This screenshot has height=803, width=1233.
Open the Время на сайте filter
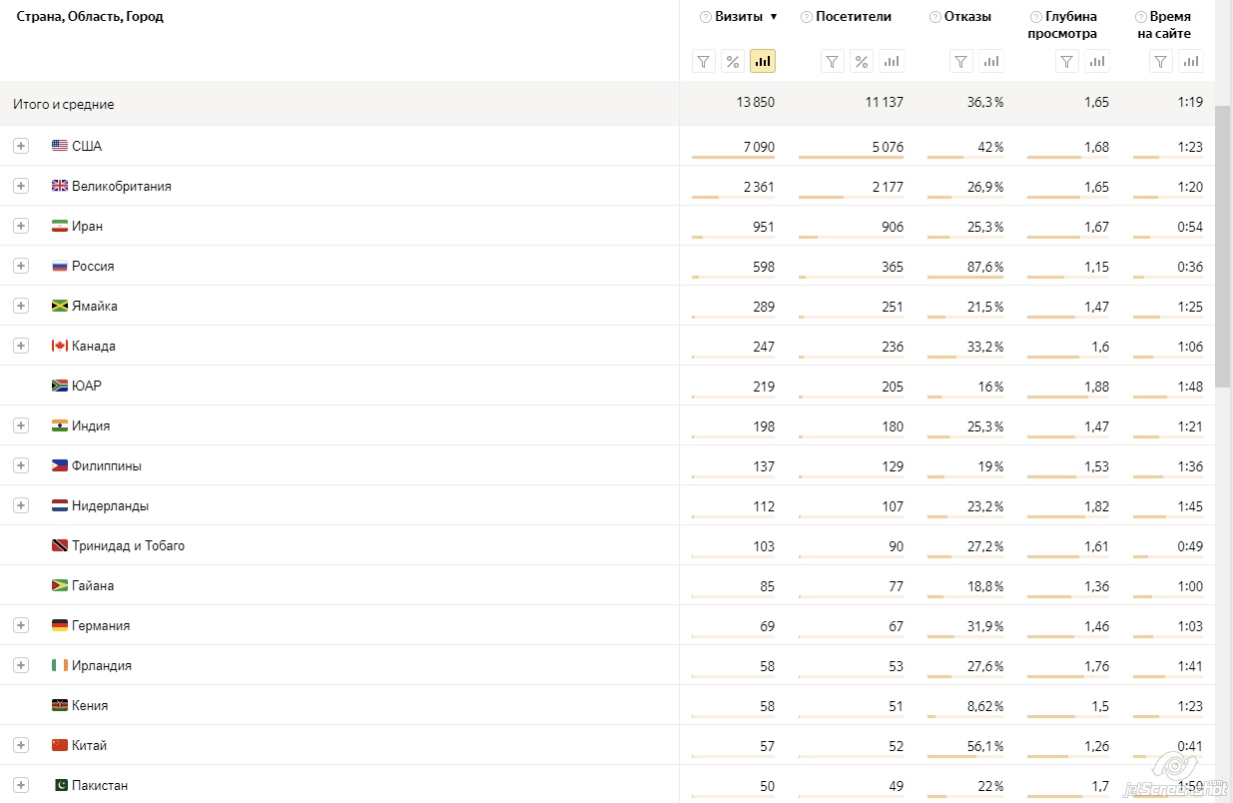(x=1160, y=62)
